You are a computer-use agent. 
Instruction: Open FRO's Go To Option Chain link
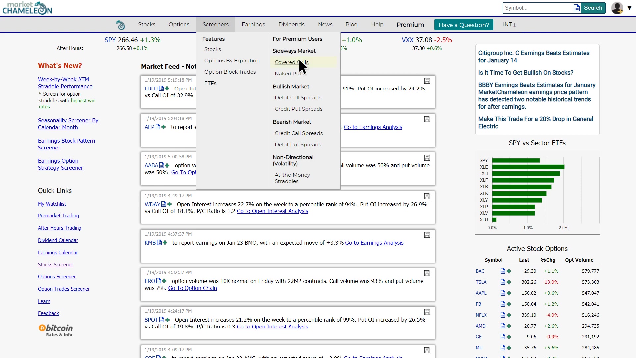click(192, 288)
